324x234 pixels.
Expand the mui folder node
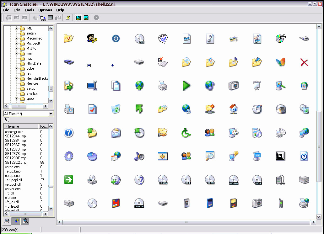[16, 54]
